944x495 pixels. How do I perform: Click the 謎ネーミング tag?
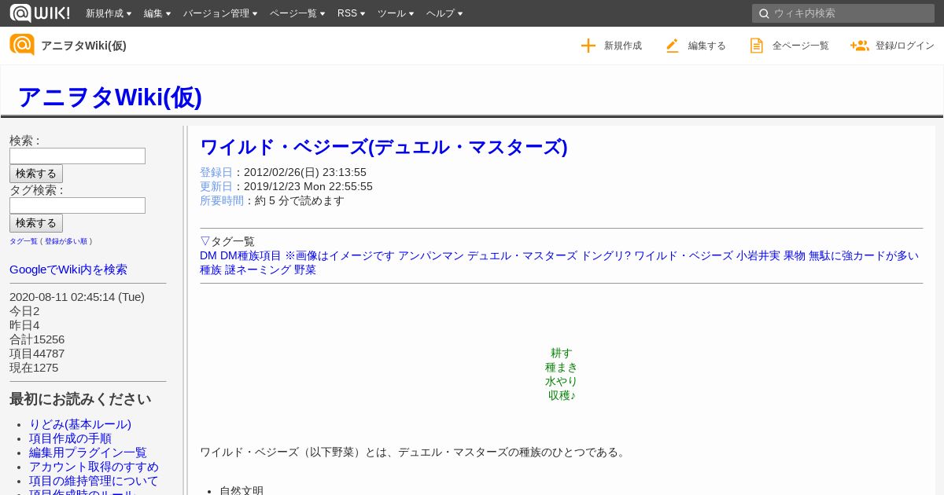pyautogui.click(x=258, y=269)
